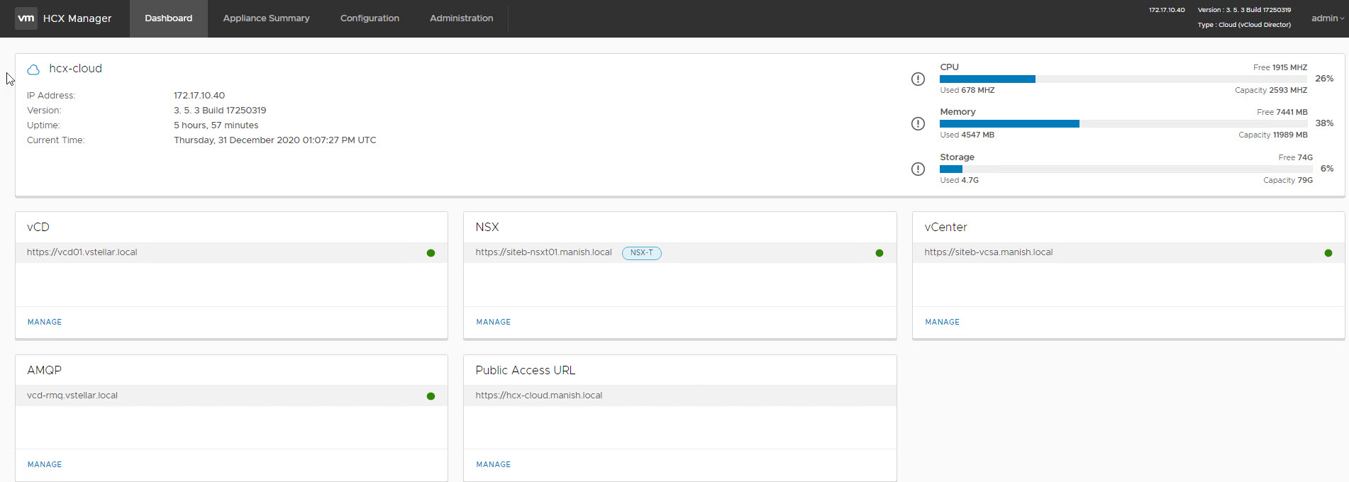This screenshot has width=1349, height=482.
Task: Switch to the Appliance Summary tab
Action: tap(266, 18)
